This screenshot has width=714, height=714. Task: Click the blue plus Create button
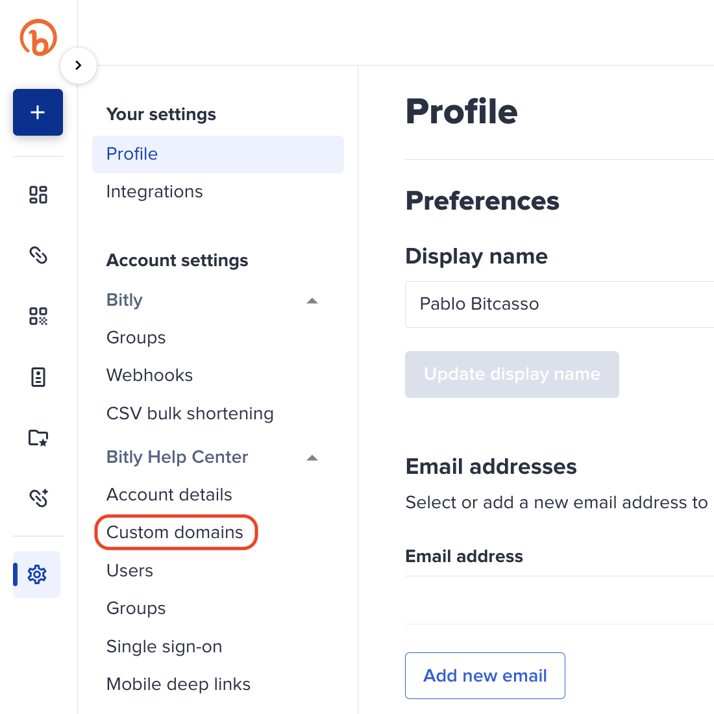click(x=38, y=112)
